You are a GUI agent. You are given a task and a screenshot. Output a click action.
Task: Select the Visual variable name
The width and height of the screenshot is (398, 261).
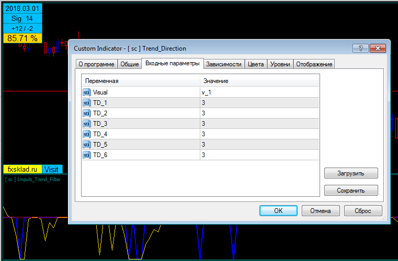point(100,92)
